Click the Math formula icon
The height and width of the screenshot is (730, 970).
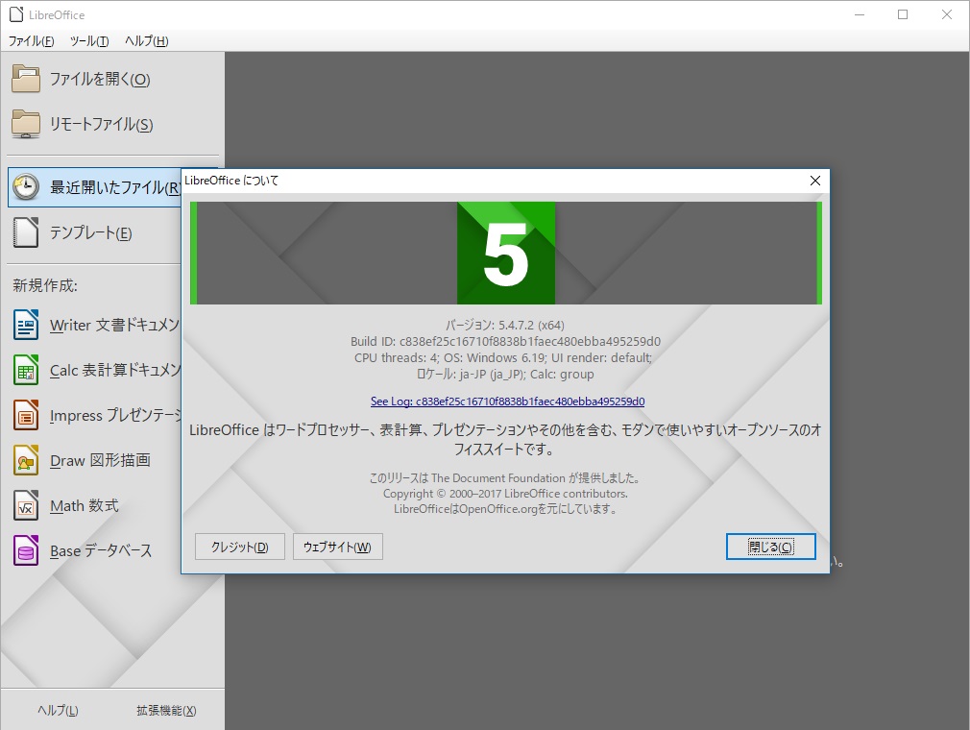[26, 505]
